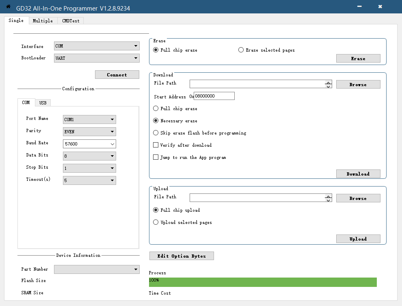
Task: Click the green Process progress bar
Action: (263, 282)
